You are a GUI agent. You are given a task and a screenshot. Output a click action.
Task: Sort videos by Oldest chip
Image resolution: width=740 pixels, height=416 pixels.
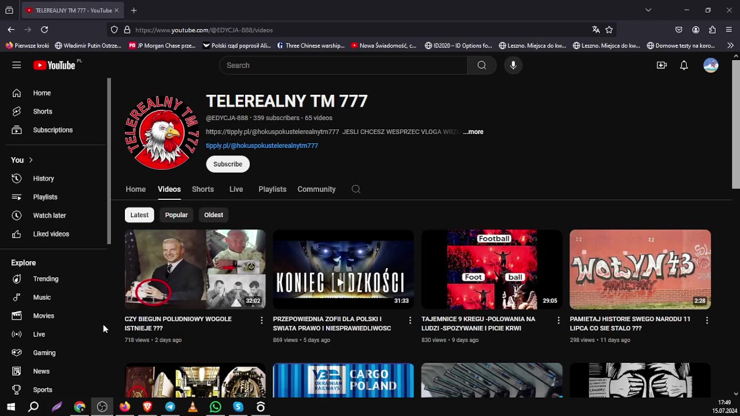(213, 215)
